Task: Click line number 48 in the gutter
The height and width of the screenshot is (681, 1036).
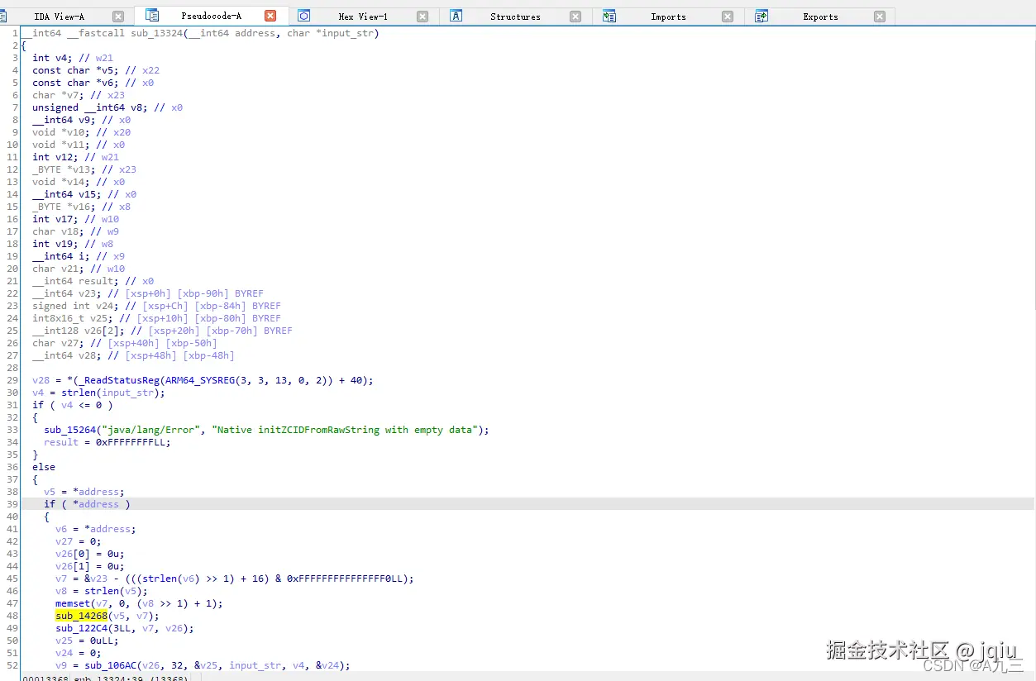Action: (12, 616)
